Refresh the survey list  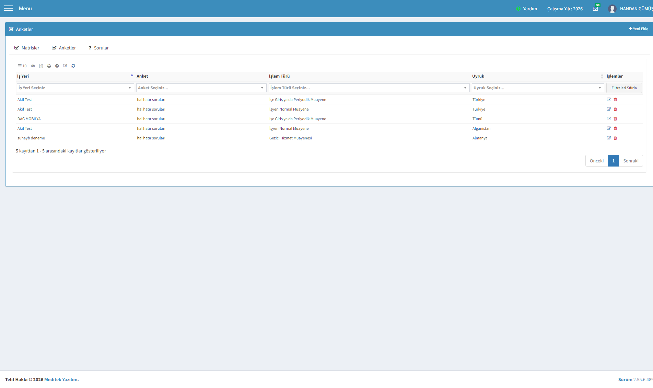tap(73, 66)
